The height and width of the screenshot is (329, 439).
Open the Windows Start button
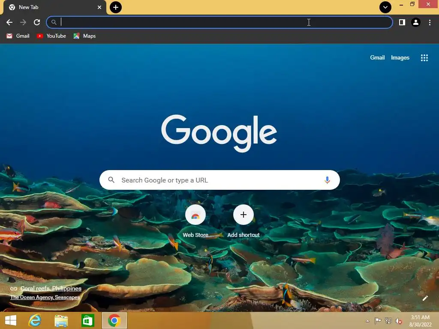click(11, 320)
